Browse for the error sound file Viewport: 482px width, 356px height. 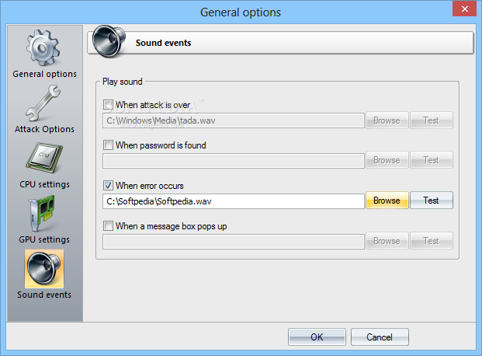pyautogui.click(x=387, y=201)
